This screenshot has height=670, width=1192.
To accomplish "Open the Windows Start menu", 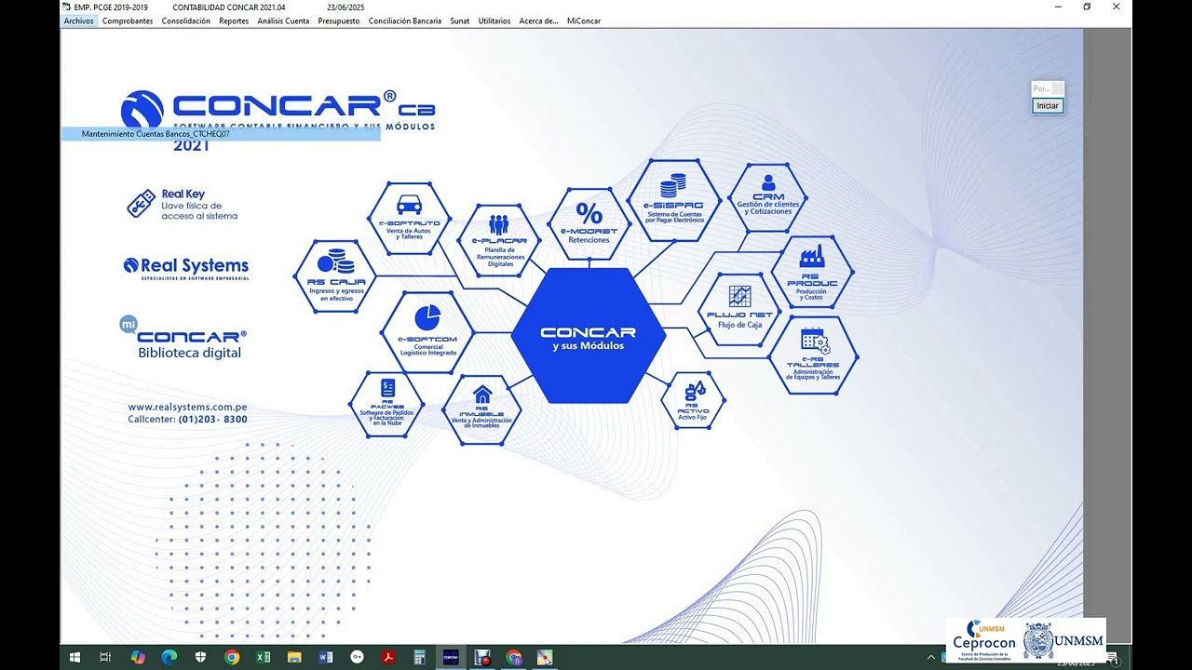I will (74, 657).
